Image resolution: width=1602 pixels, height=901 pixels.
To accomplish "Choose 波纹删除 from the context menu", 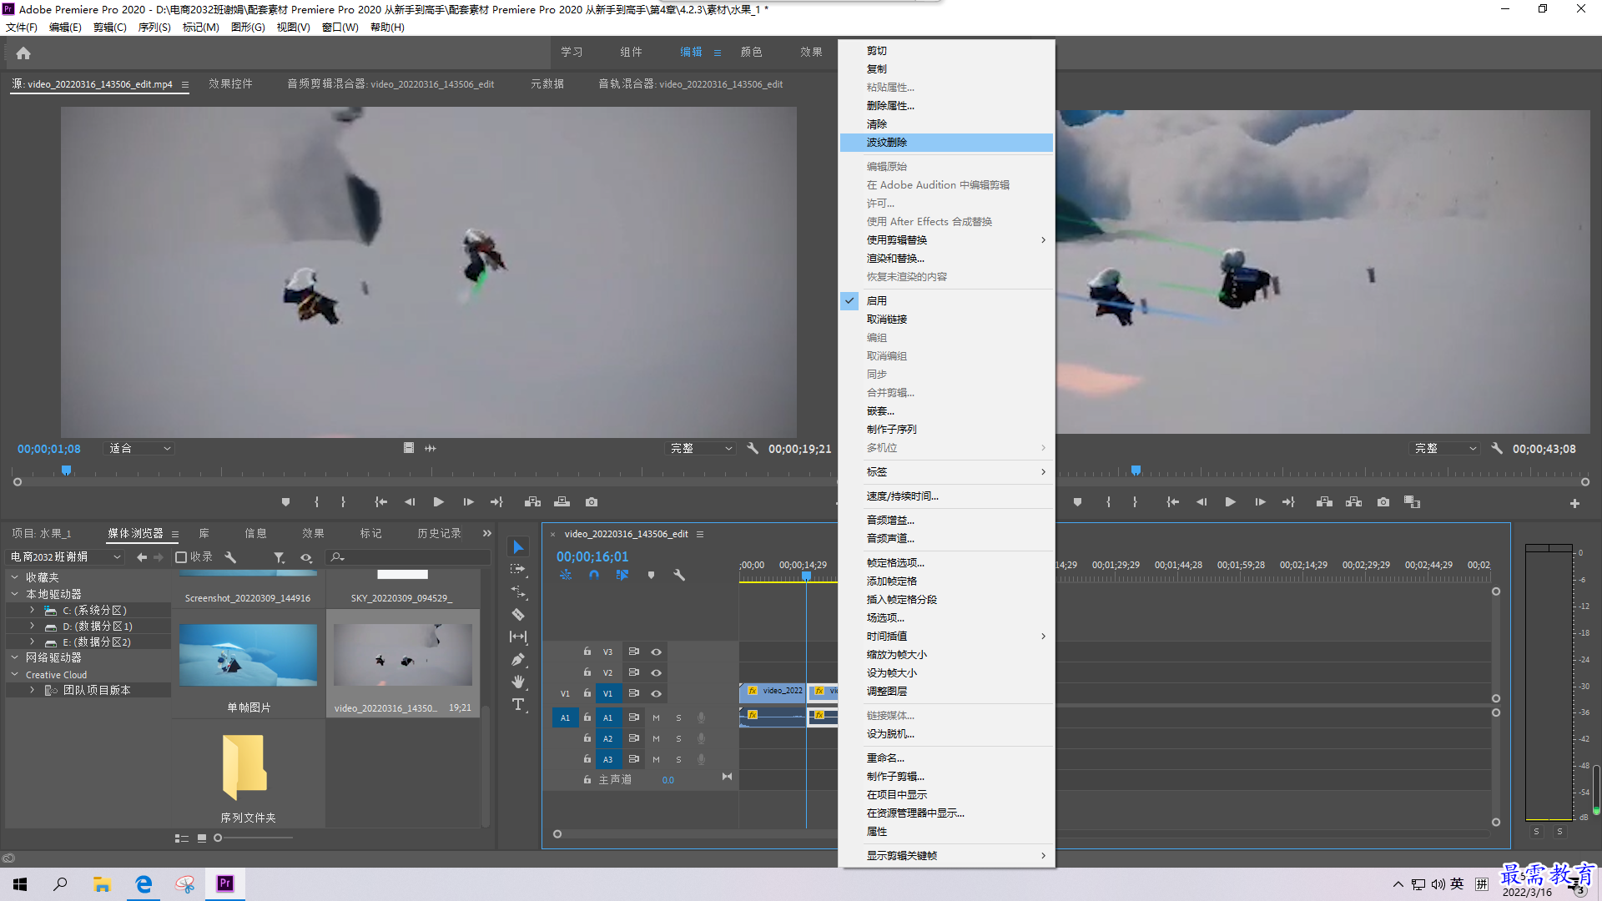I will coord(946,143).
